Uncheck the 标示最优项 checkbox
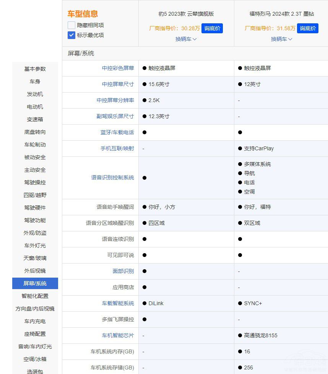The height and width of the screenshot is (374, 328). 71,35
